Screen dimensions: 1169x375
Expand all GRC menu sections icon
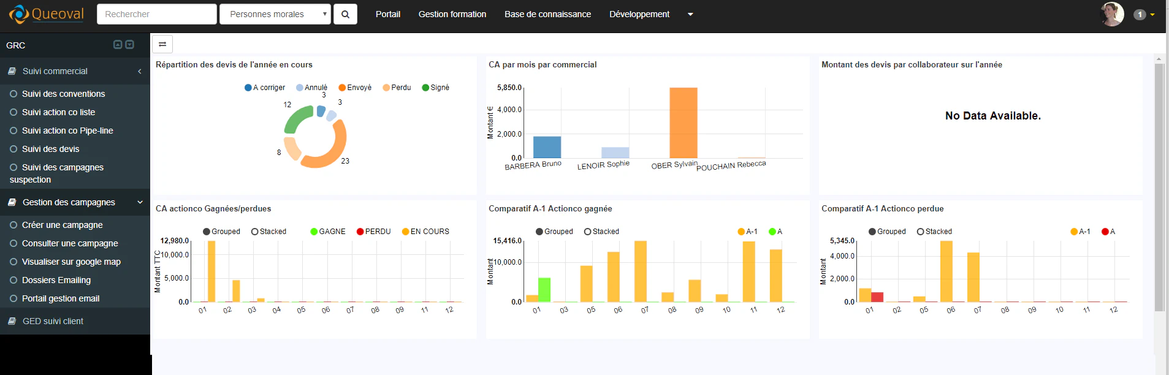129,45
